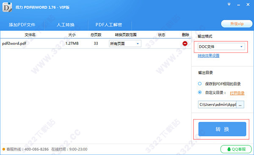Screen dimensions: 254x155
Task: Click the 总页数 column header
Action: pos(96,35)
